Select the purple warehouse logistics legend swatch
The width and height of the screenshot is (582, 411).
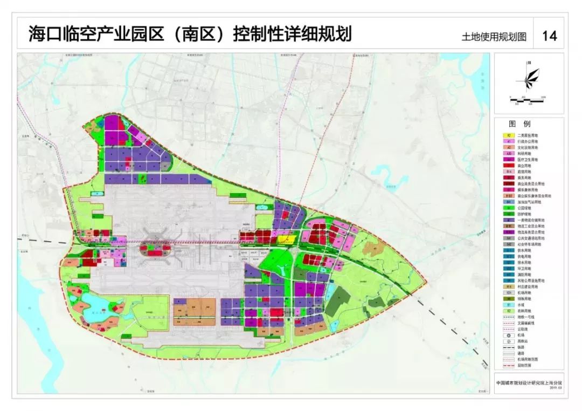(508, 220)
